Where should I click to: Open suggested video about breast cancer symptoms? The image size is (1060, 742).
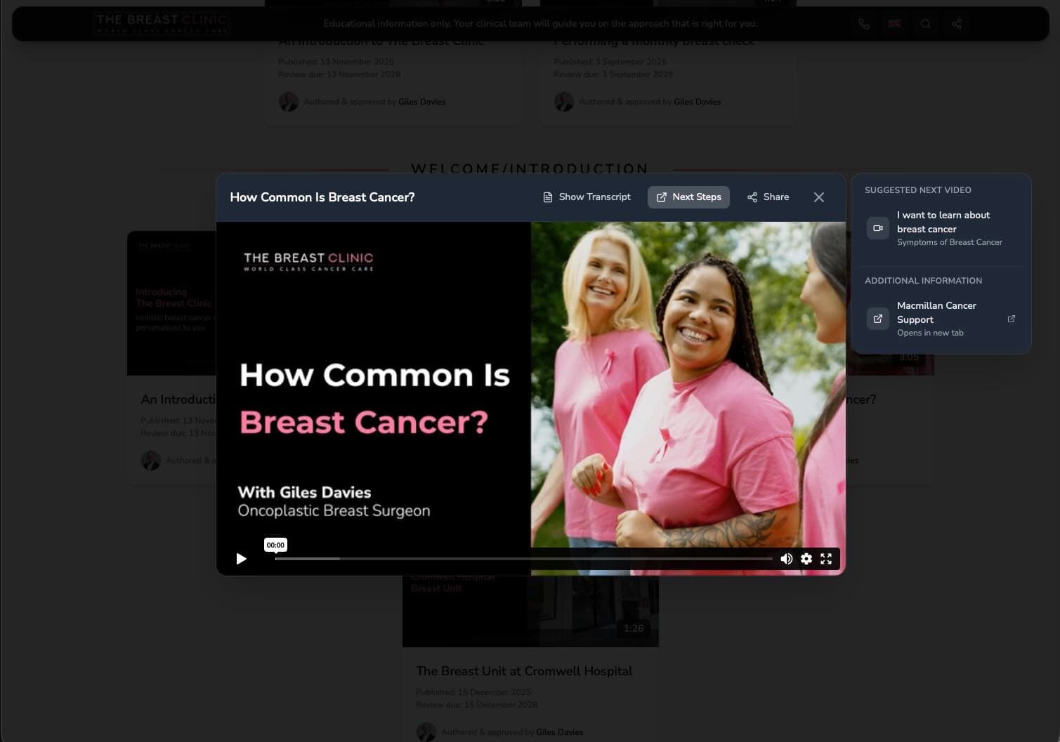(x=941, y=228)
